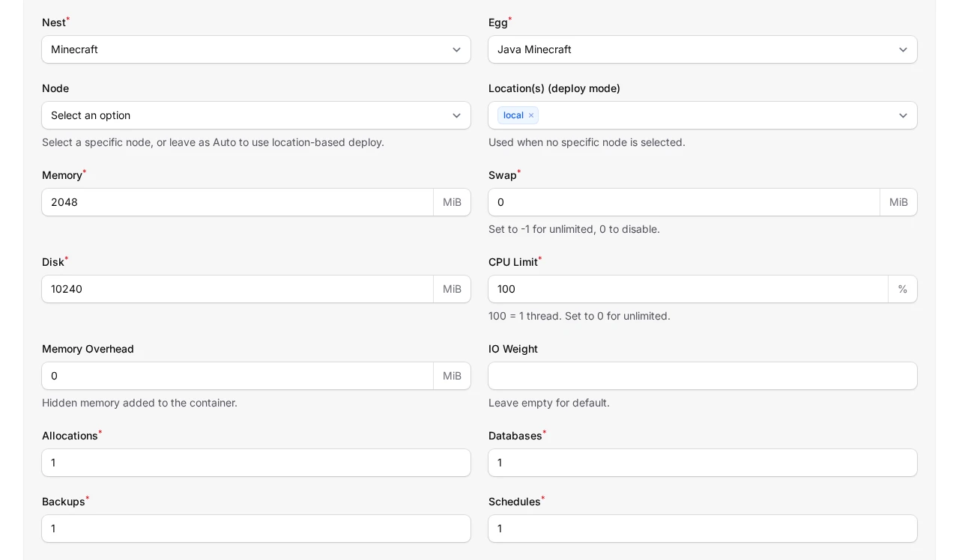Screen dimensions: 959x560
Task: Click the Allocations input field
Action: pos(256,463)
